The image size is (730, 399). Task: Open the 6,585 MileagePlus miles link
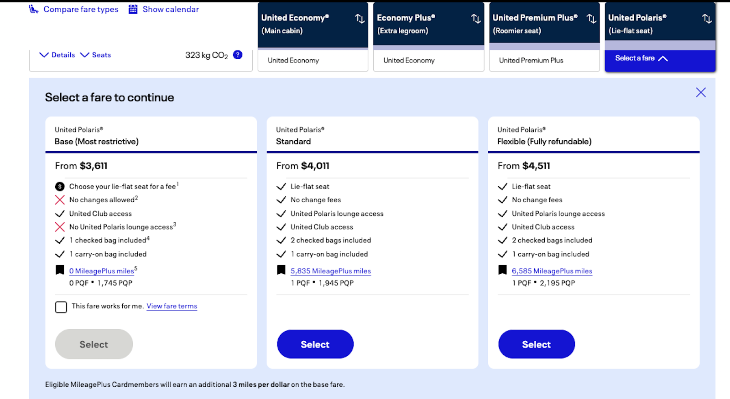pos(552,271)
